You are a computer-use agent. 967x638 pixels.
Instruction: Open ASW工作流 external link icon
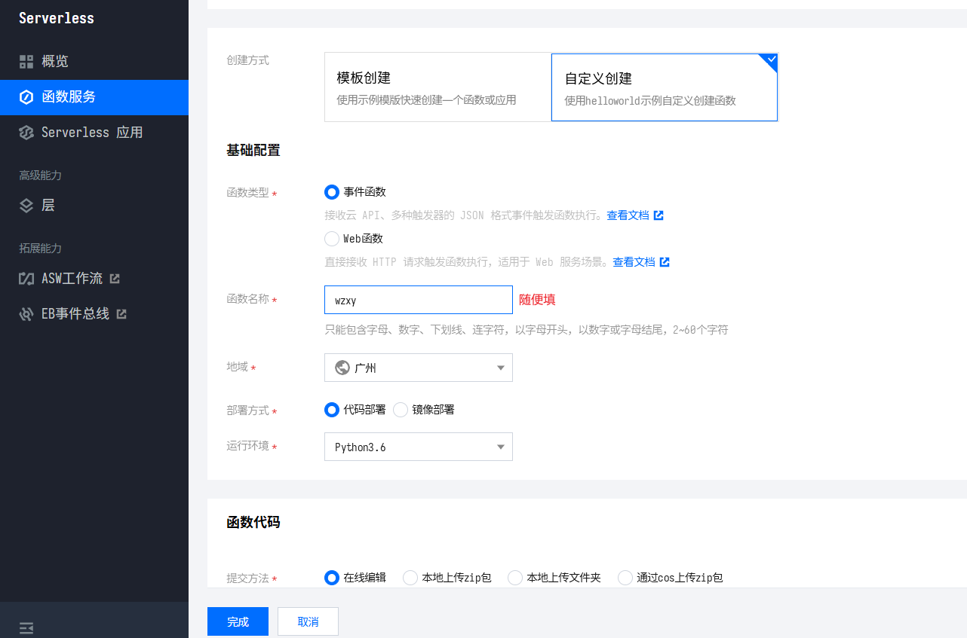(115, 278)
